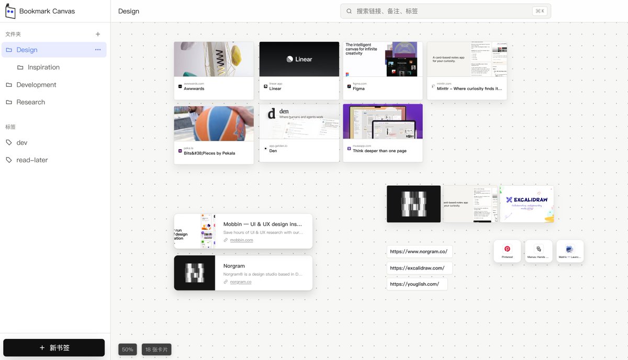Image resolution: width=628 pixels, height=360 pixels.
Task: Click the ⌘K shortcut badge
Action: (x=540, y=11)
